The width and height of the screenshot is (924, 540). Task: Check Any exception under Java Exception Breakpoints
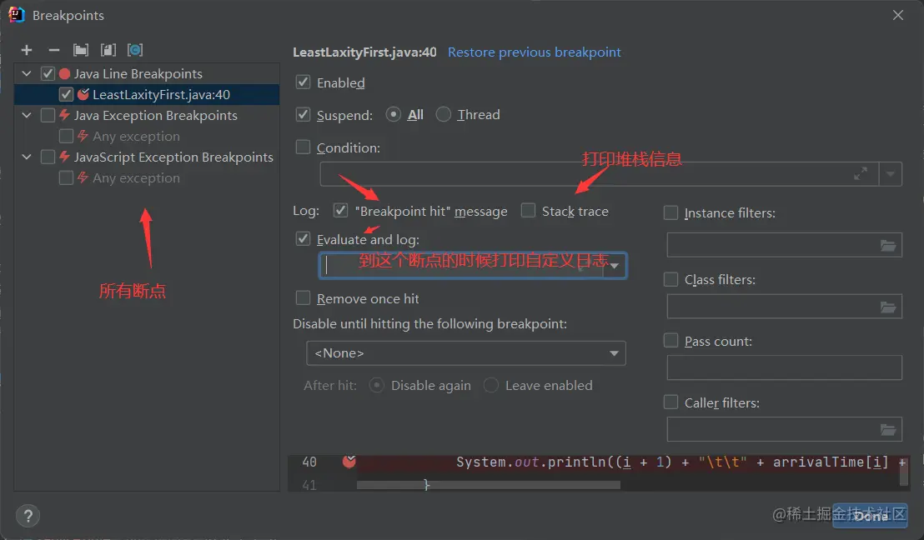[66, 136]
